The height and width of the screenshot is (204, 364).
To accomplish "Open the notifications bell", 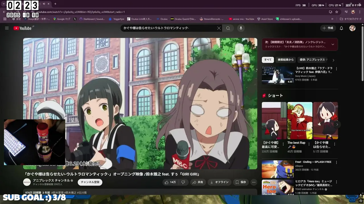I will click(342, 28).
